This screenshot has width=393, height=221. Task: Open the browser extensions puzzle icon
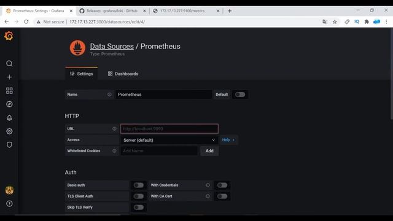[x=367, y=22]
